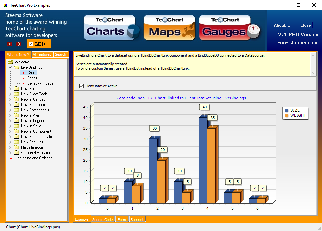322x231 pixels.
Task: Click the New in Axis folder icon
Action: (16, 115)
